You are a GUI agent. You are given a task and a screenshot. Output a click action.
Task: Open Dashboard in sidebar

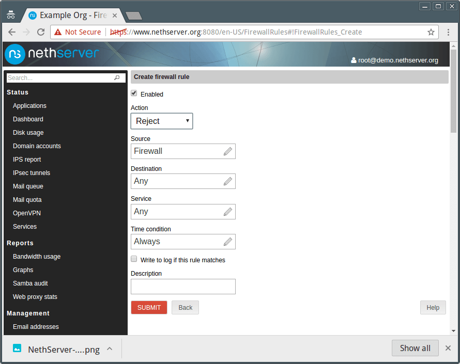[28, 119]
